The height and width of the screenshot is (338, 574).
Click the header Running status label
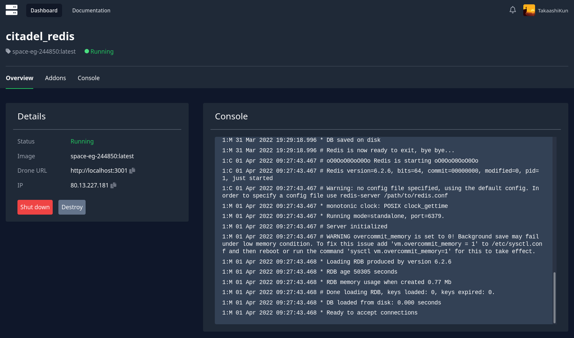(x=102, y=52)
